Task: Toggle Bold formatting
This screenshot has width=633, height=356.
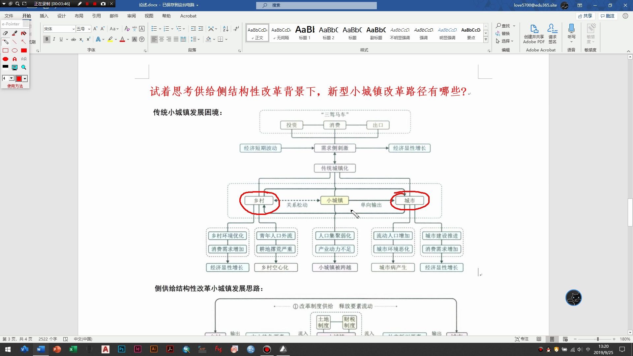Action: click(x=47, y=39)
